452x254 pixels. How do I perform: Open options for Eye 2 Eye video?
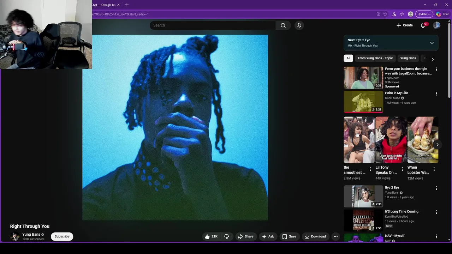[436, 188]
